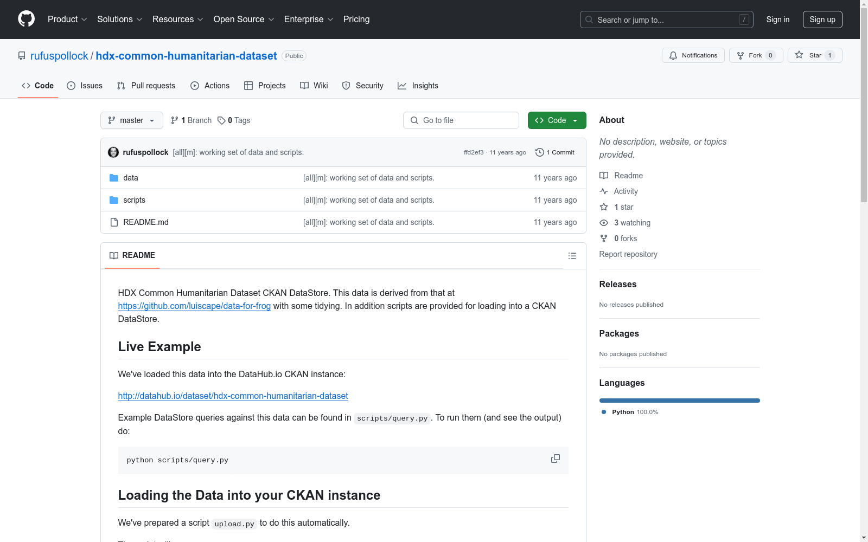Click the GitHub logo icon
The image size is (868, 542).
pyautogui.click(x=26, y=19)
